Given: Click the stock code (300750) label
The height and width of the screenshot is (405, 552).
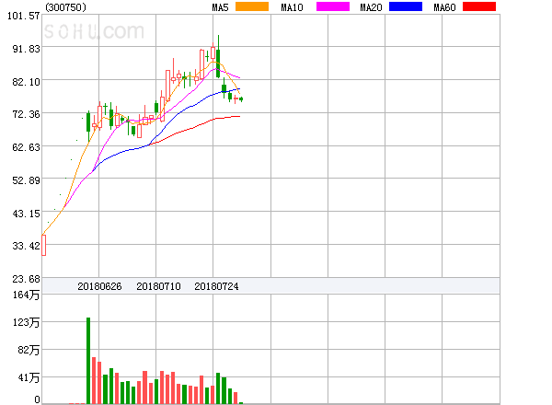Looking at the screenshot, I should click(65, 7).
